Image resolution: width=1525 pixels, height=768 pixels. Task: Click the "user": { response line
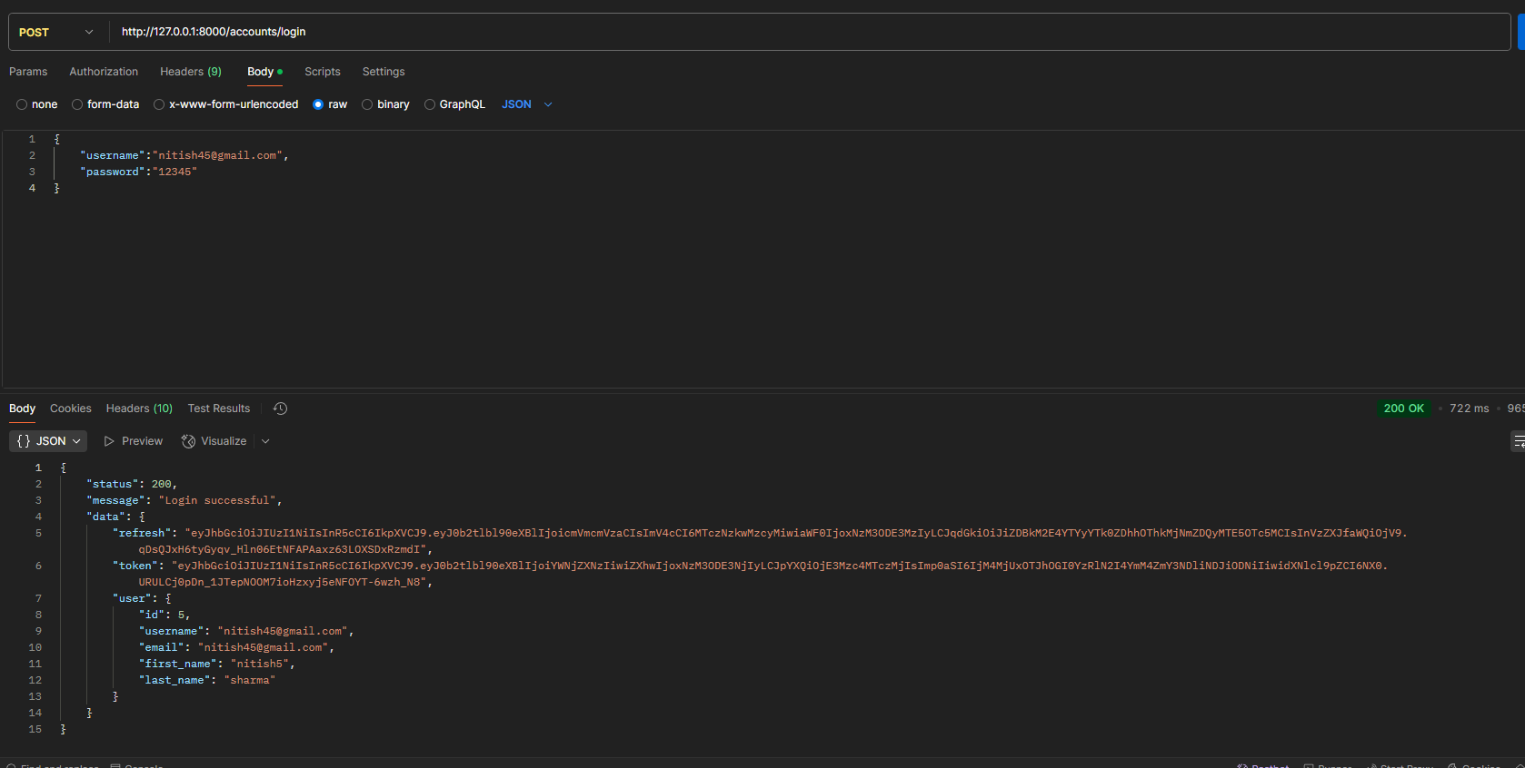pyautogui.click(x=142, y=598)
